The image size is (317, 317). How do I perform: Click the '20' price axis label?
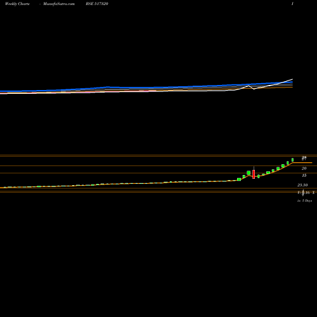click(304, 169)
